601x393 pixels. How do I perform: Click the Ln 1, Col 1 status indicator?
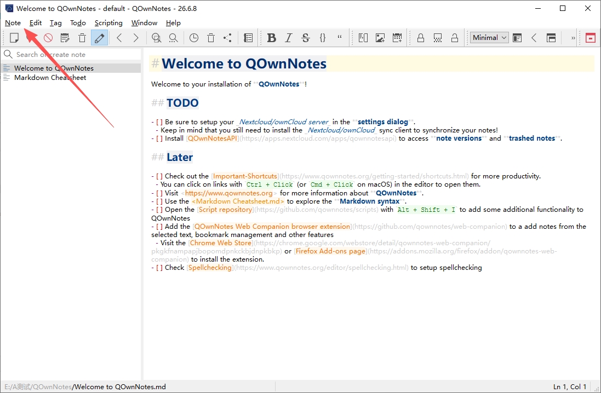coord(570,387)
